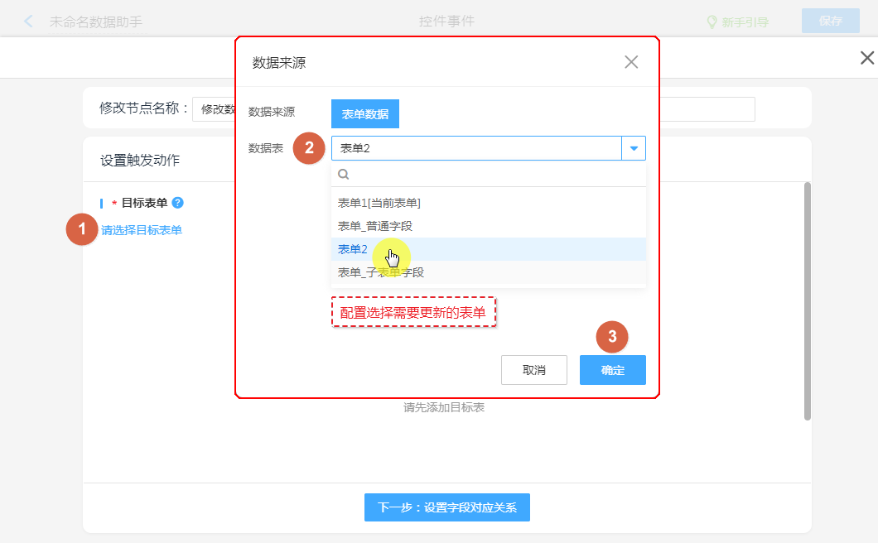Click the 修改节点名称 text input
The height and width of the screenshot is (543, 878).
click(x=214, y=109)
